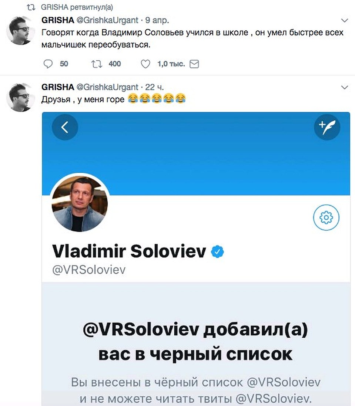
Task: Open options caret on the second tweet
Action: pos(344,87)
